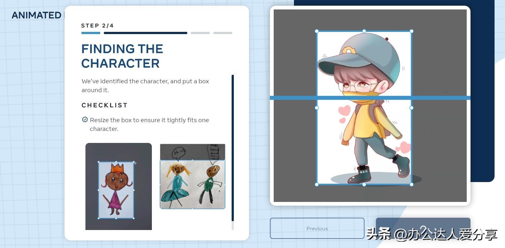Click the first step progress segment

(x=91, y=33)
